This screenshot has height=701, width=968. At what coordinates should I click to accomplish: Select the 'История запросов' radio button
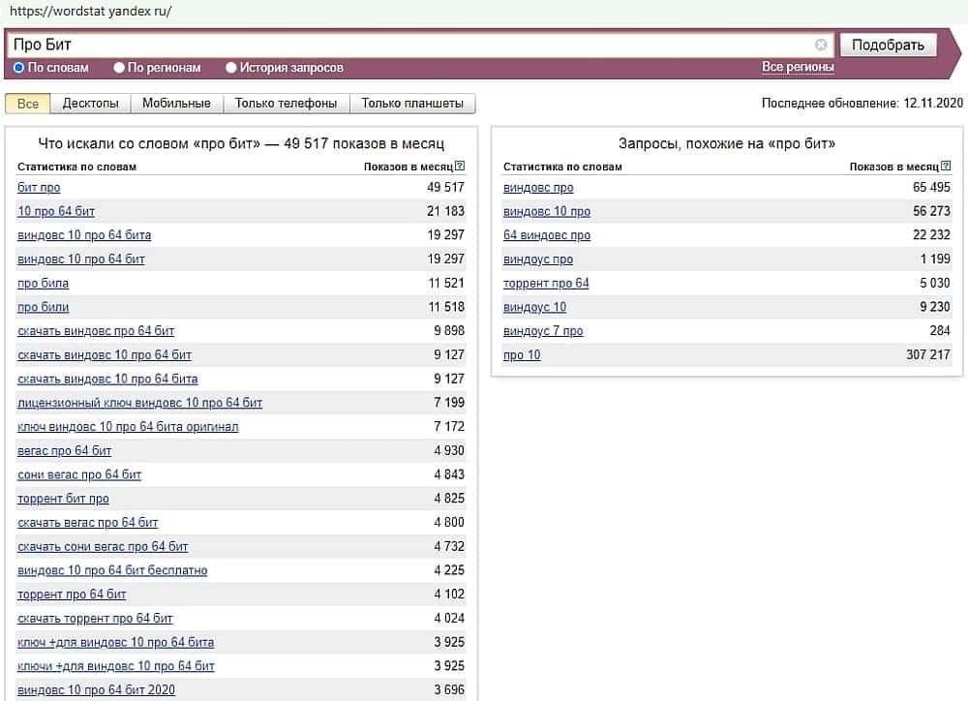[231, 68]
